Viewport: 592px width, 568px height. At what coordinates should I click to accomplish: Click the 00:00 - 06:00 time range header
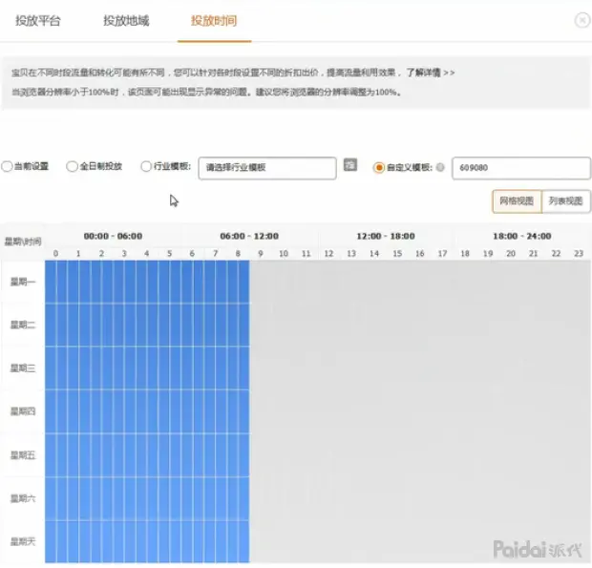coord(113,236)
